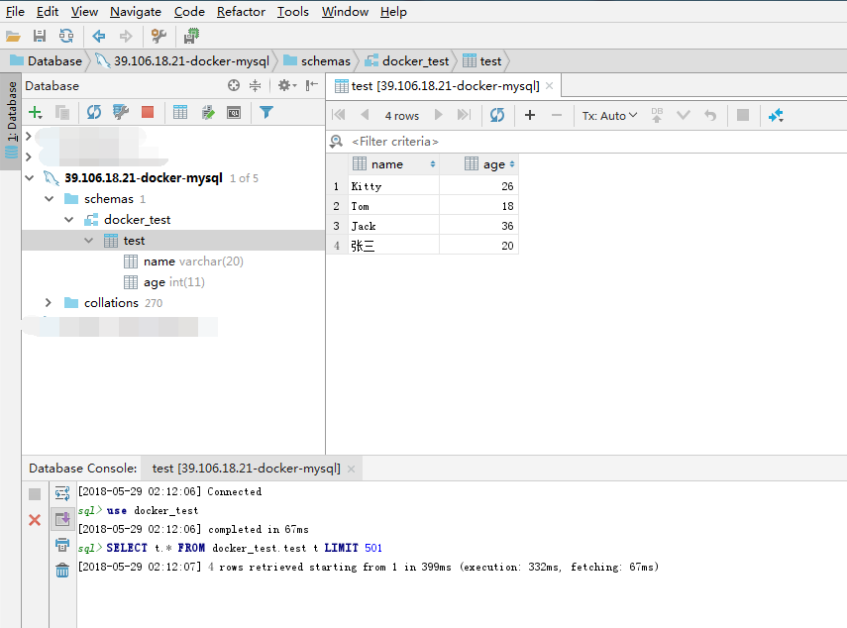Clear the console with the trash icon
Image resolution: width=847 pixels, height=628 pixels.
tap(62, 570)
